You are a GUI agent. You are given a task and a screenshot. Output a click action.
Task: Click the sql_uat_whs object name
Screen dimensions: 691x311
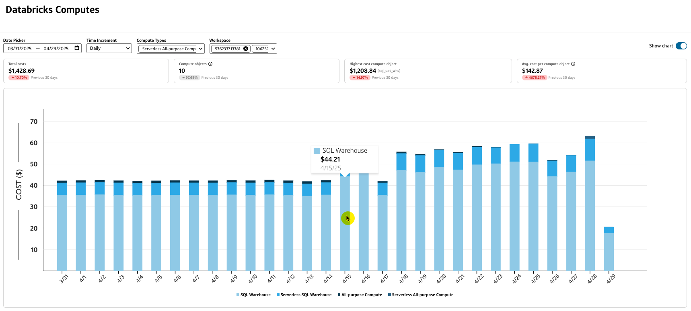tap(389, 71)
